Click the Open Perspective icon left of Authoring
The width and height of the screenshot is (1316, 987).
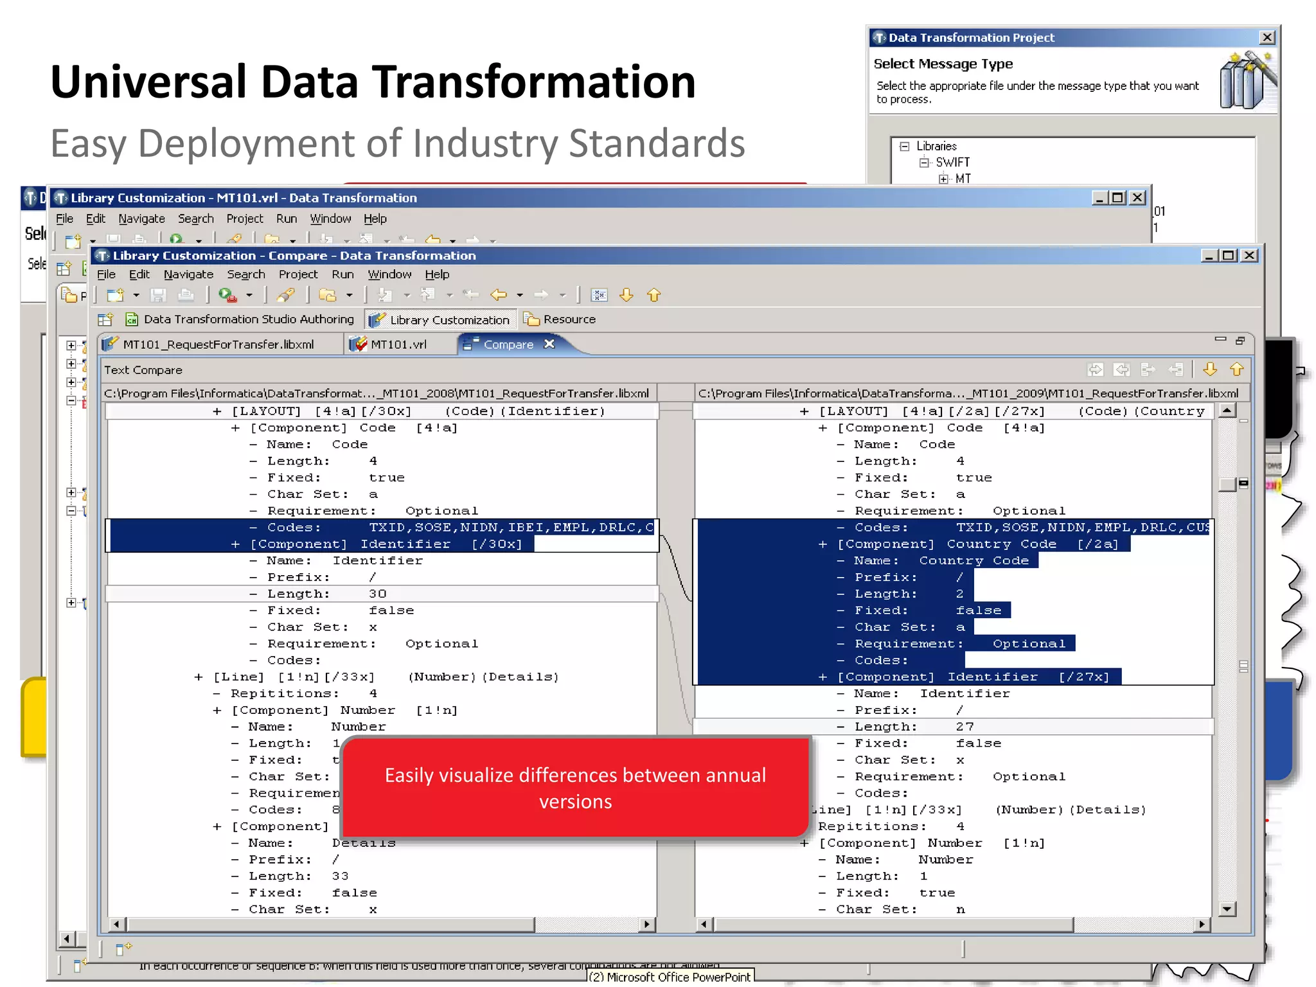tap(105, 319)
